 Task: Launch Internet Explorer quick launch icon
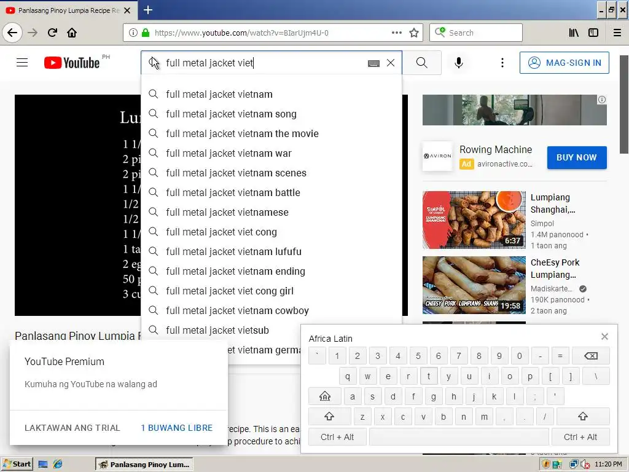click(58, 465)
